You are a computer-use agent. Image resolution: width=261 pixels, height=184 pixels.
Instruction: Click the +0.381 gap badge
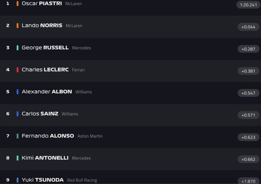click(x=248, y=71)
